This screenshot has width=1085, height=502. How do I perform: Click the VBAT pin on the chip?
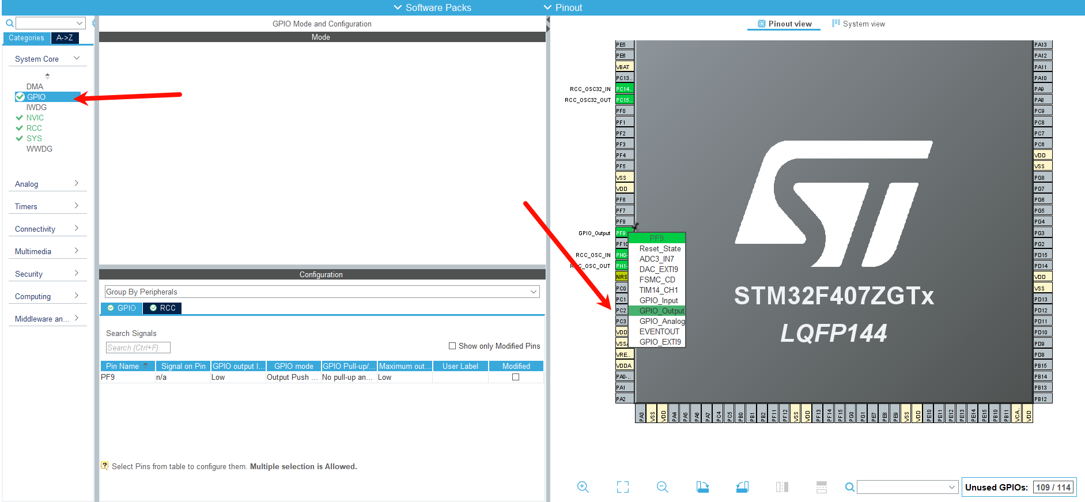625,67
